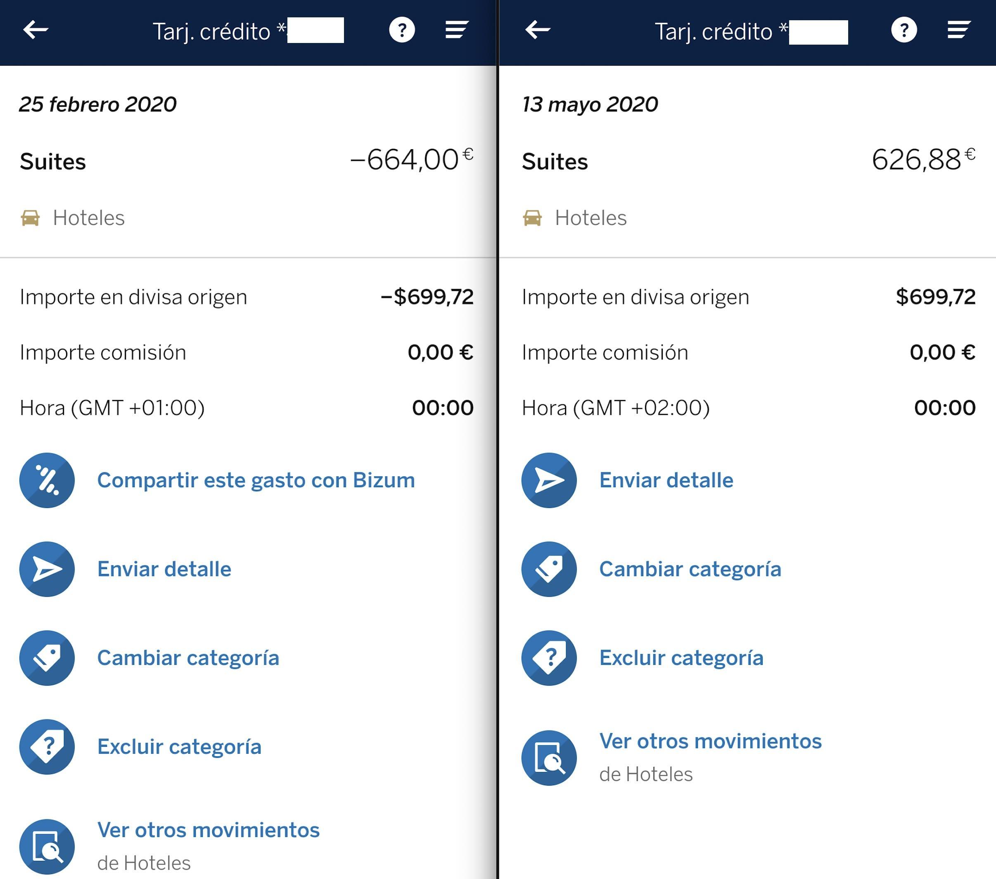Tap the paper plane icon on the February transaction

[x=47, y=569]
